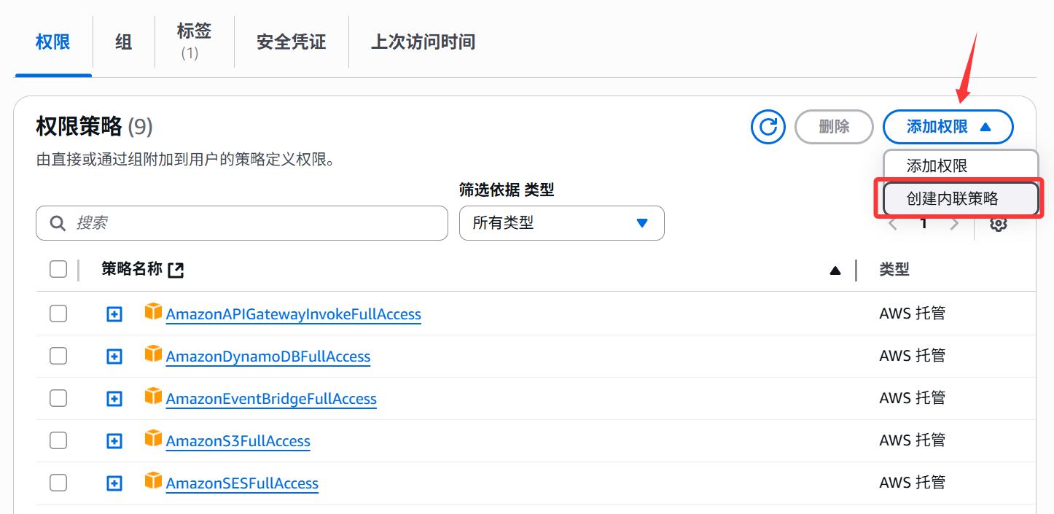Toggle the select-all policies checkbox
The width and height of the screenshot is (1054, 514).
(58, 270)
